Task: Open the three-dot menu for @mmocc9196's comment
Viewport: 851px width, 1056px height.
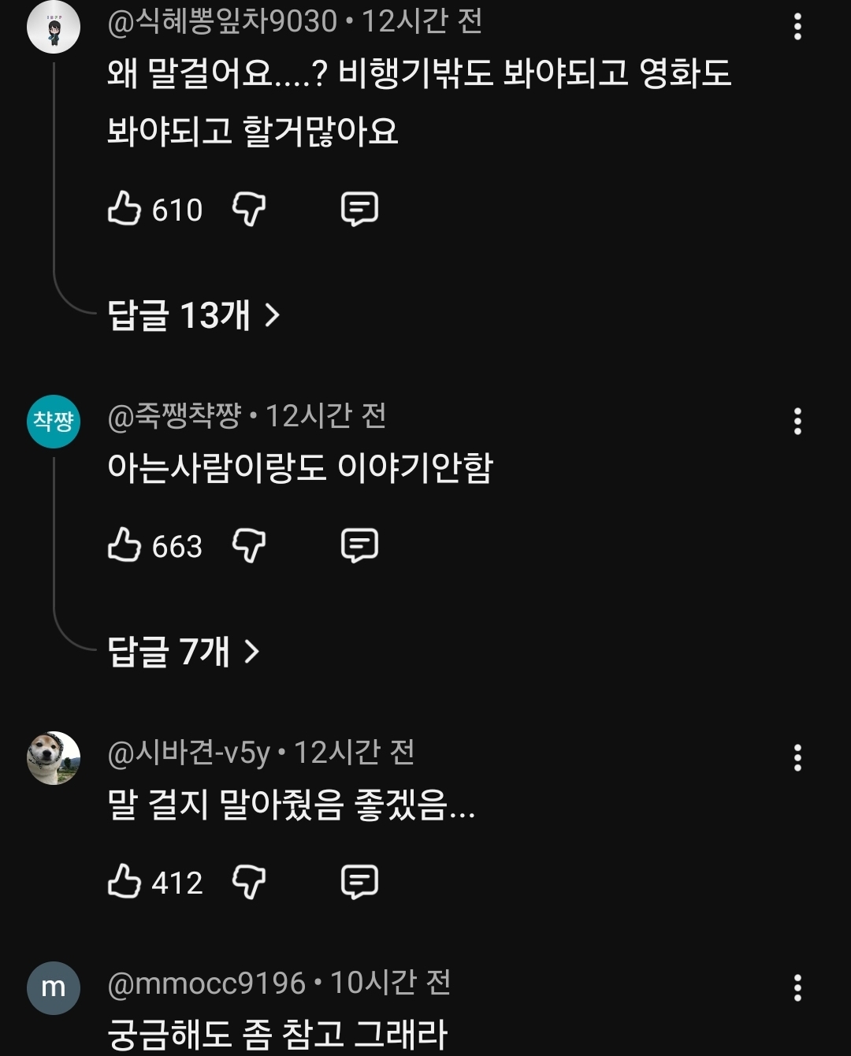Action: (797, 987)
